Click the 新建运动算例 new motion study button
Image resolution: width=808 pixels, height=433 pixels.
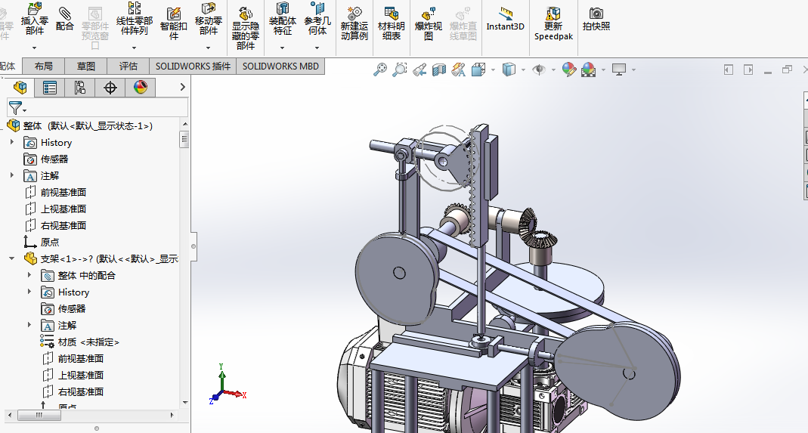point(354,23)
